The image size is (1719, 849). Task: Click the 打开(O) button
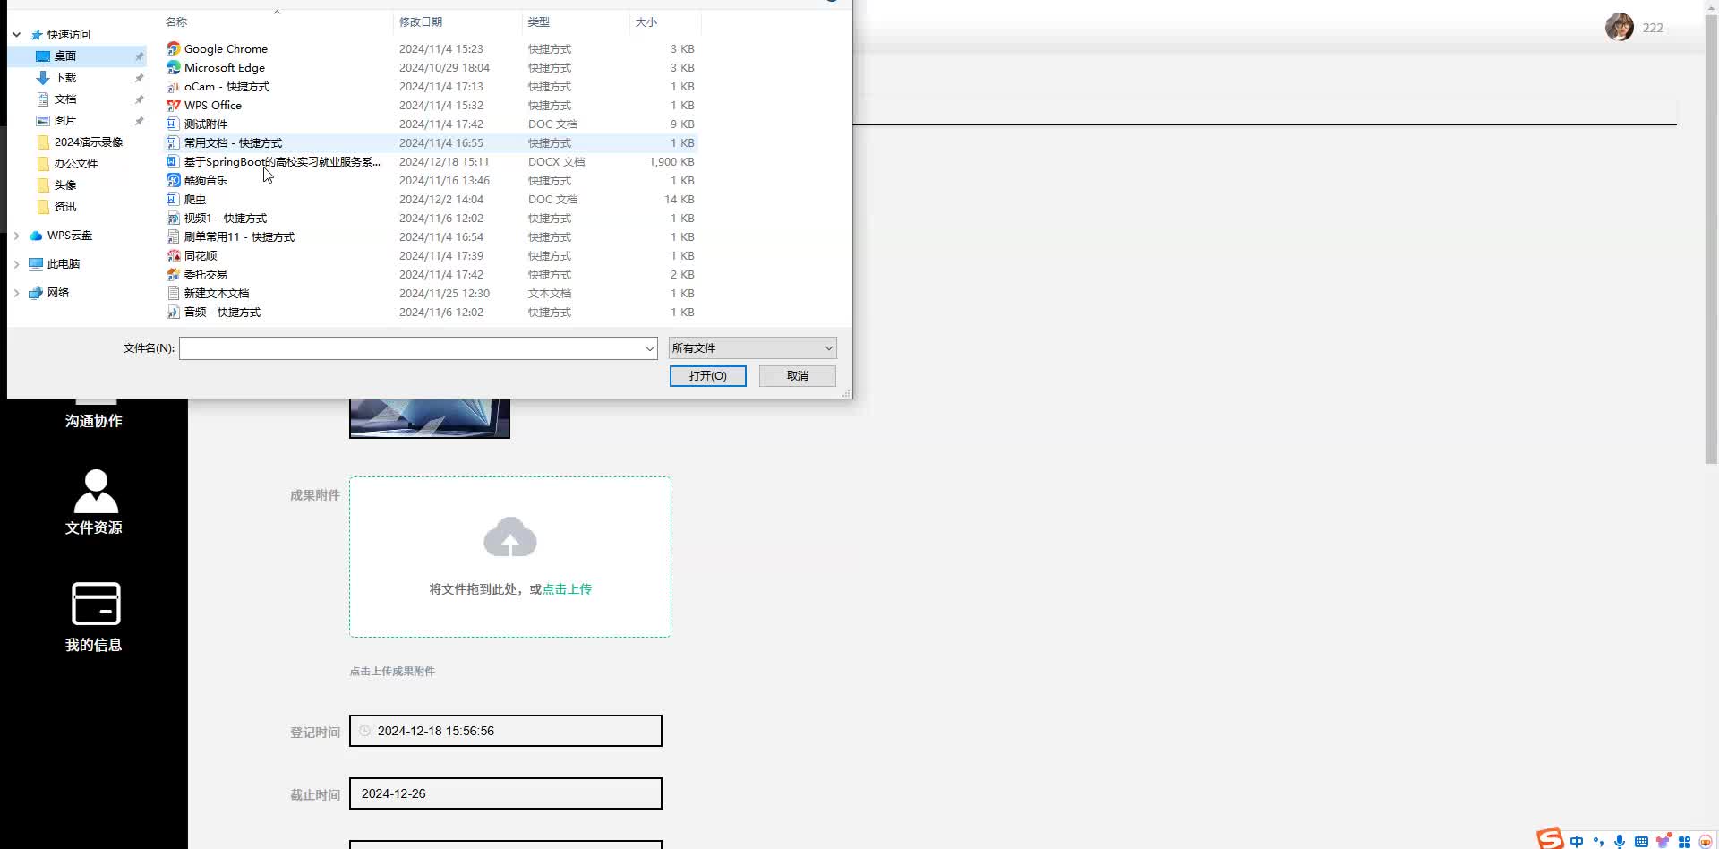tap(707, 376)
